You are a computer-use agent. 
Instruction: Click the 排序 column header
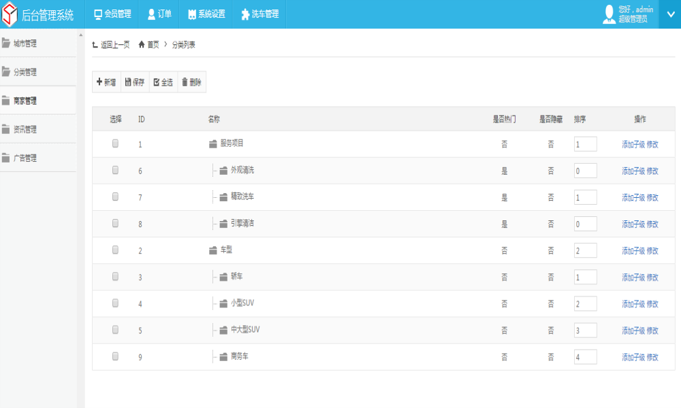(580, 119)
